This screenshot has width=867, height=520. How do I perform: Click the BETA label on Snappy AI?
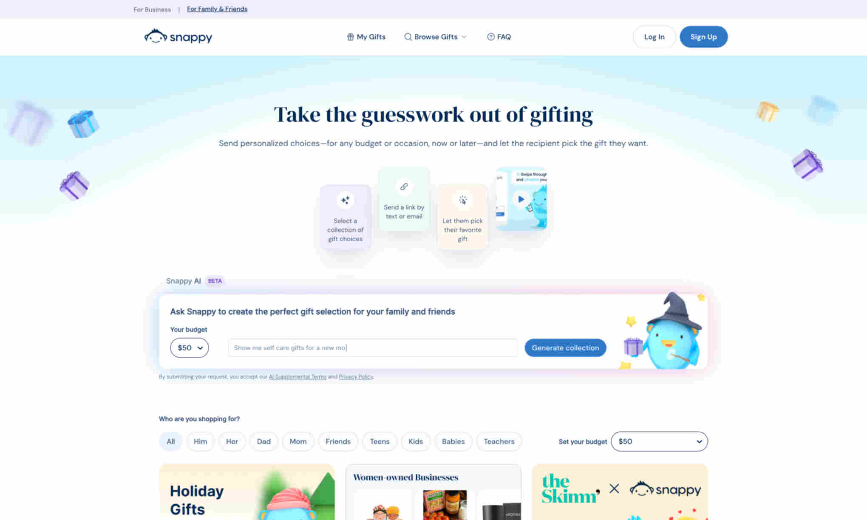(x=214, y=280)
